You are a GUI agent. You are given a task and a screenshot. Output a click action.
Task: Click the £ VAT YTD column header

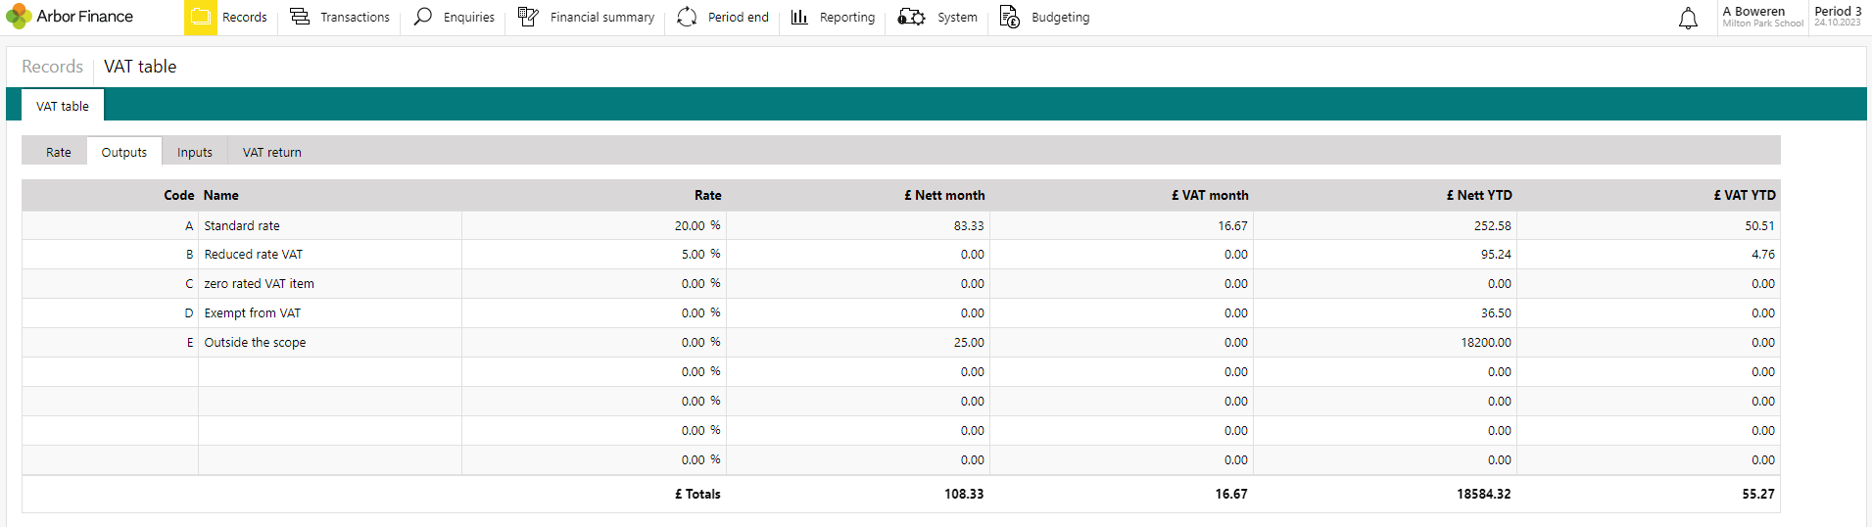click(x=1745, y=195)
